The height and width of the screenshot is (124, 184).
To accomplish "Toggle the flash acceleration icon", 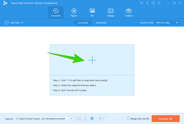I will 86,119.
